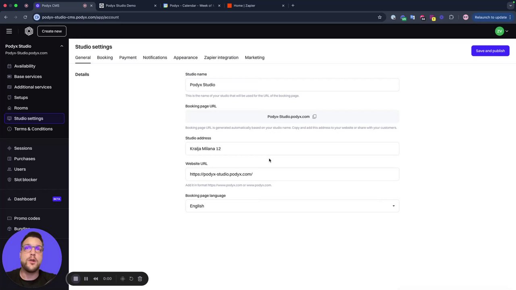The height and width of the screenshot is (290, 516).
Task: Click the Rooms sidebar icon
Action: pos(9,108)
